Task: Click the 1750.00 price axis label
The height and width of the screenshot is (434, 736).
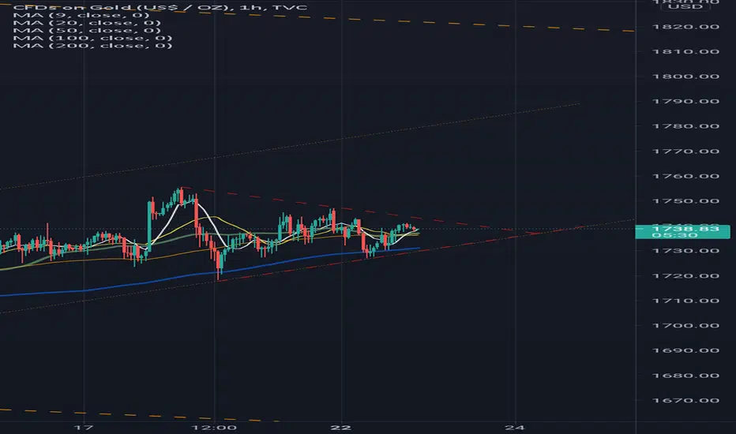Action: coord(685,201)
